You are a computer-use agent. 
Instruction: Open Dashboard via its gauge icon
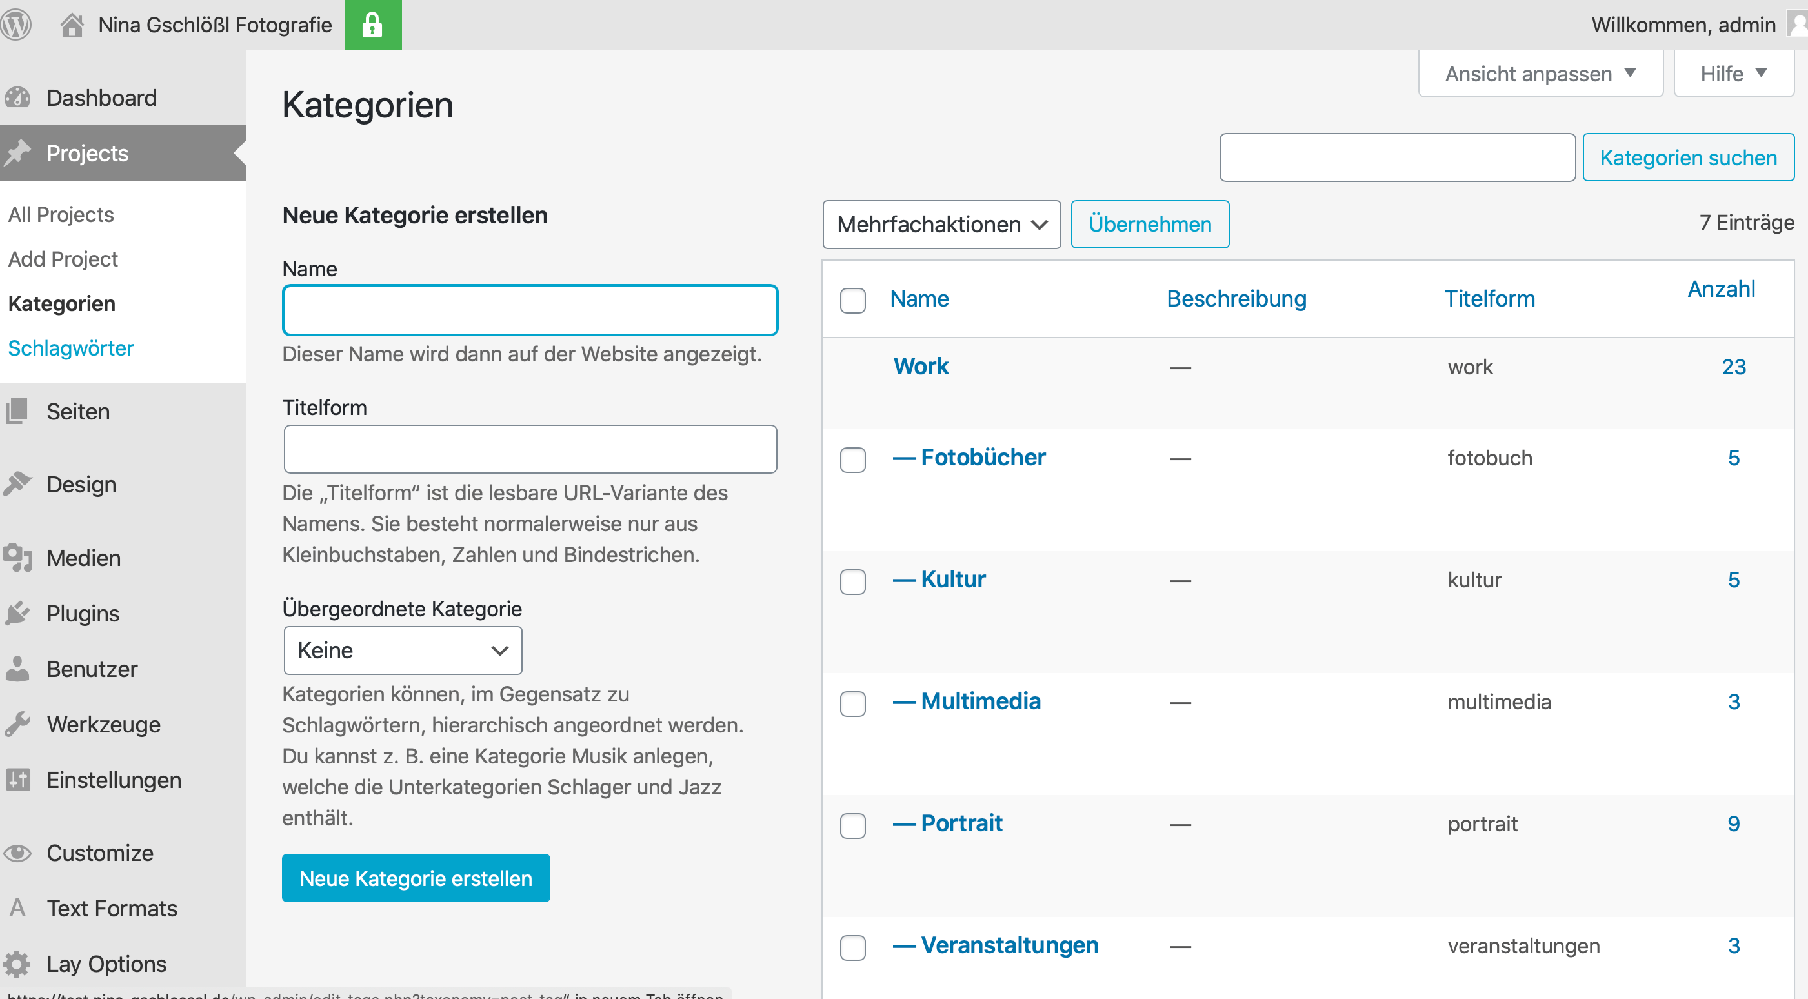pyautogui.click(x=17, y=97)
